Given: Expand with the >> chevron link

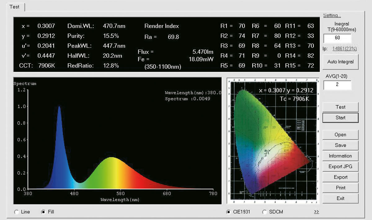Looking at the screenshot, I should pos(316,212).
